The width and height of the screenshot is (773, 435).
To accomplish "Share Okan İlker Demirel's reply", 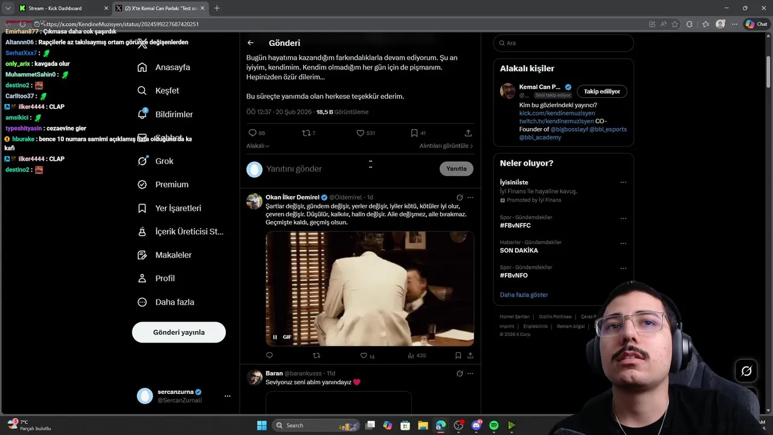I will (x=470, y=355).
